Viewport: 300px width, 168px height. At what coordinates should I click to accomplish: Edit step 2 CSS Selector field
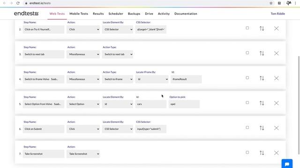click(x=151, y=29)
